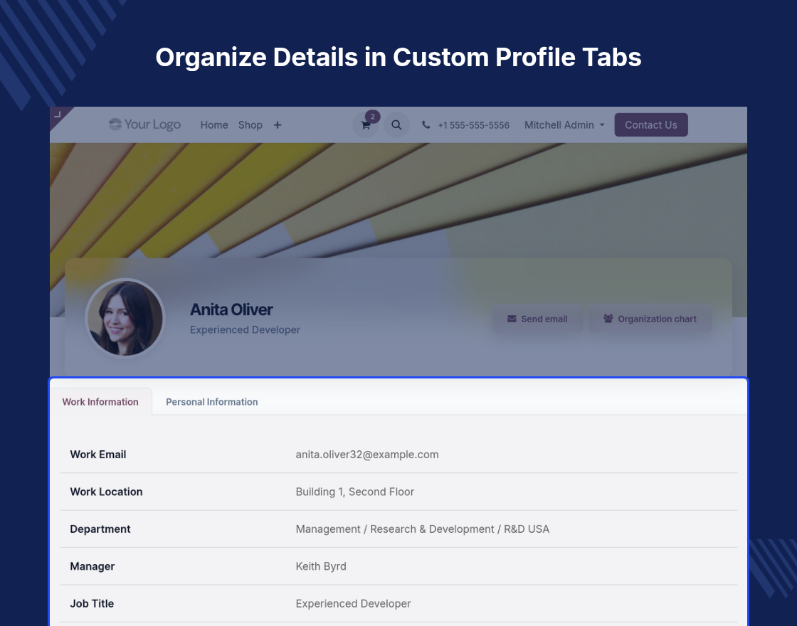Switch to Personal Information tab
The width and height of the screenshot is (797, 626).
click(212, 402)
